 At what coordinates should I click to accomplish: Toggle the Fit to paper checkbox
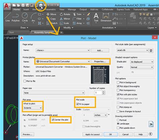(77, 104)
